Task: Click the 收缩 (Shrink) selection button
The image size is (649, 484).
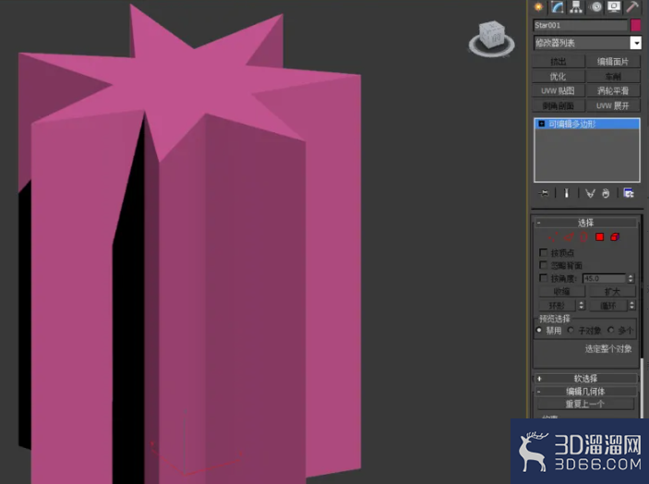Action: pos(561,292)
